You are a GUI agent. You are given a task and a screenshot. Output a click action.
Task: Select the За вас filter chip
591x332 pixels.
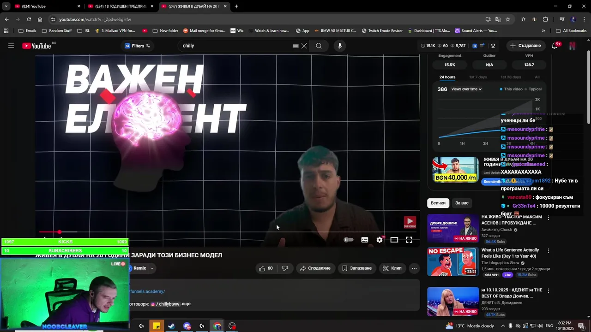(462, 203)
